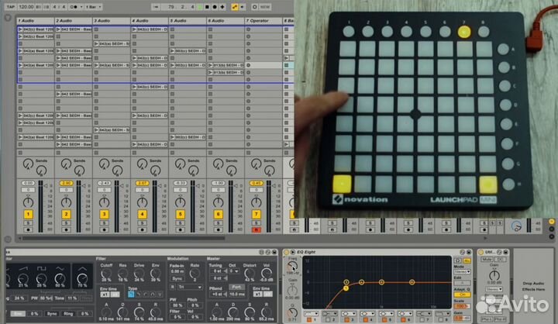Open the Oct value dropdown in Master section
This screenshot has height=324, width=558.
(234, 271)
